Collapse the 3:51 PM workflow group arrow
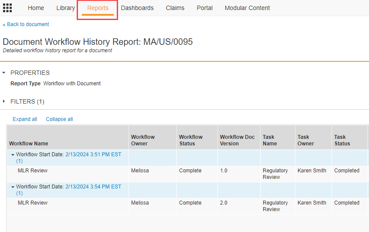 click(13, 155)
